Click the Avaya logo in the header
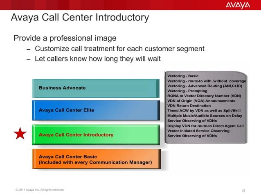 238,5
